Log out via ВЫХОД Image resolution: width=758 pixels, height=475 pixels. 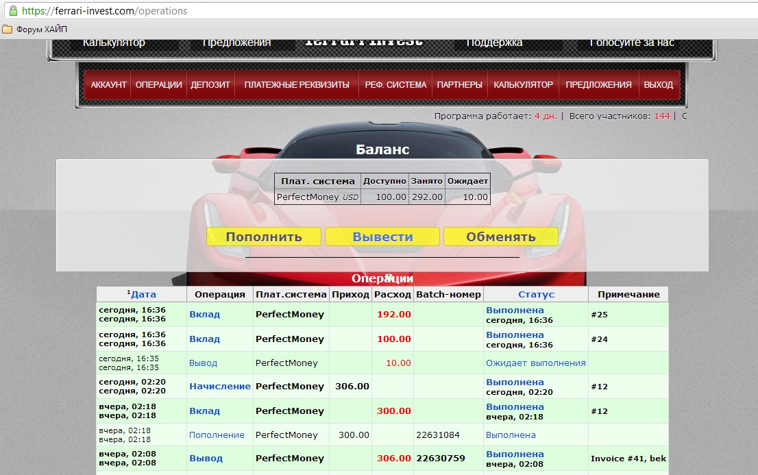tap(658, 85)
